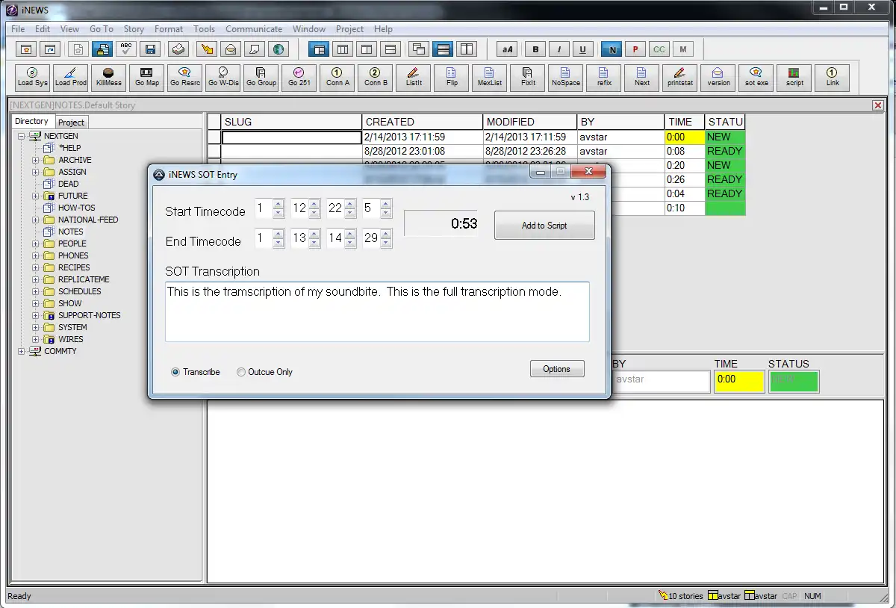The height and width of the screenshot is (608, 896).
Task: Run the ListIt macro button
Action: (x=414, y=77)
